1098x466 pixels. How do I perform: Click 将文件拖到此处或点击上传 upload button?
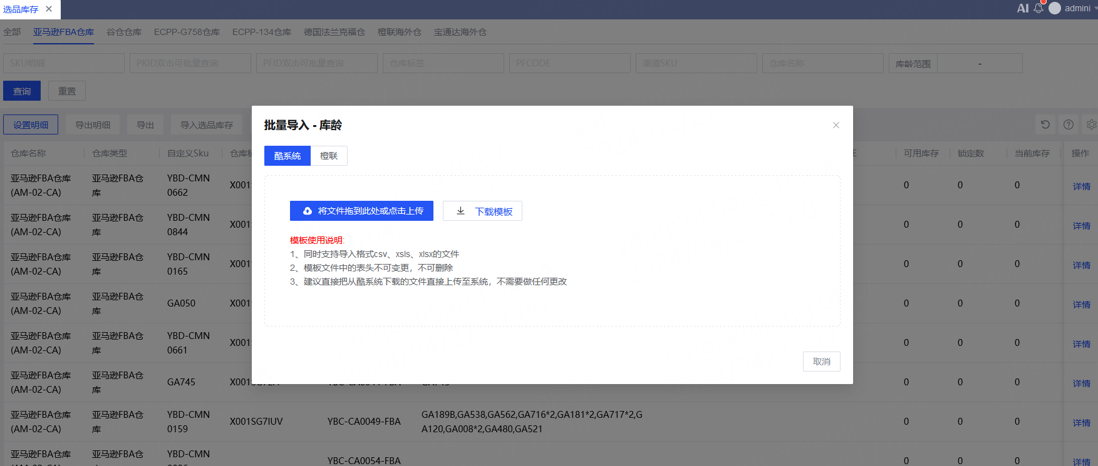tap(361, 211)
